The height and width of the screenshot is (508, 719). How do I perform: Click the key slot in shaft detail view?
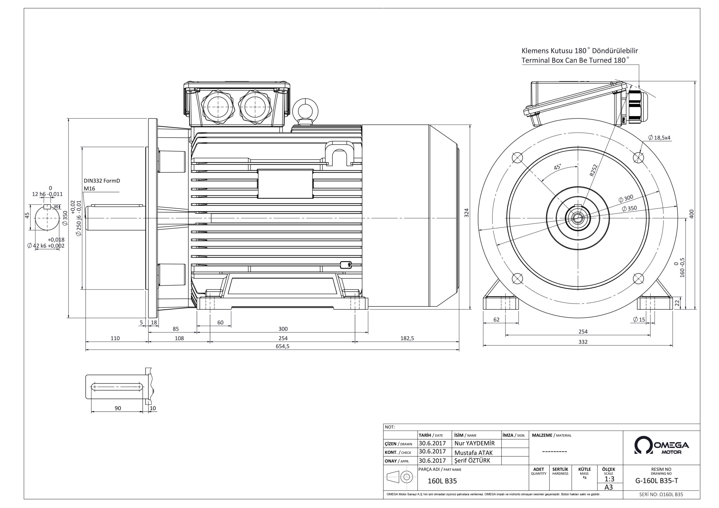tap(117, 387)
